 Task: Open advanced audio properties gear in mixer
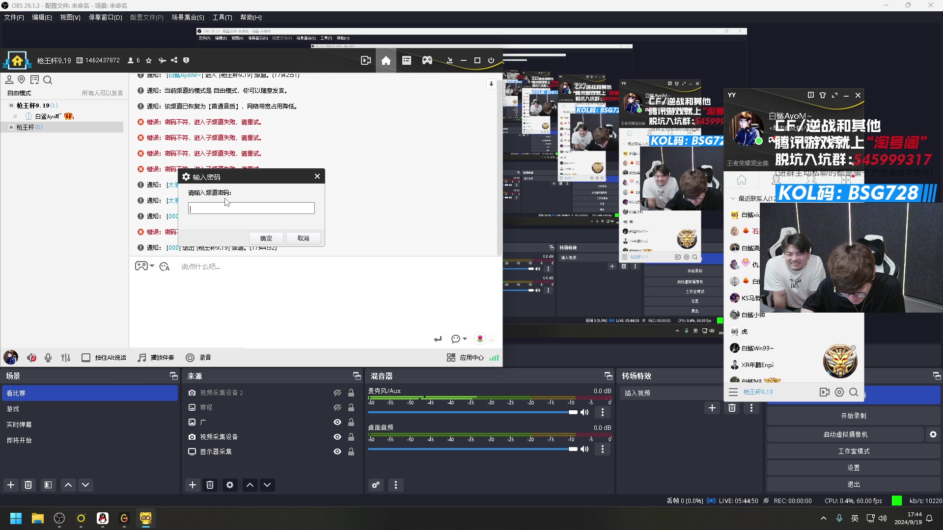tap(376, 485)
